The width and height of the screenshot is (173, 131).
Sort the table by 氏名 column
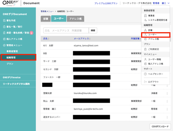pyautogui.click(x=46, y=38)
